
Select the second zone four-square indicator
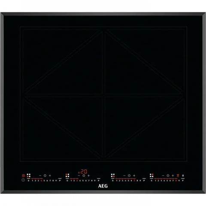[x=67, y=176]
